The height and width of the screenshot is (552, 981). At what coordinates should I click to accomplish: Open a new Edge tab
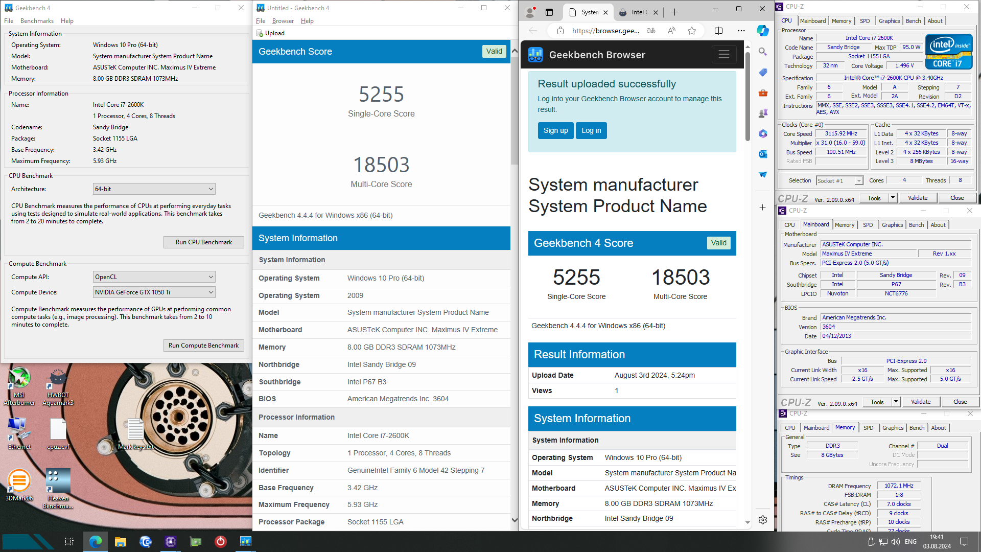point(674,12)
